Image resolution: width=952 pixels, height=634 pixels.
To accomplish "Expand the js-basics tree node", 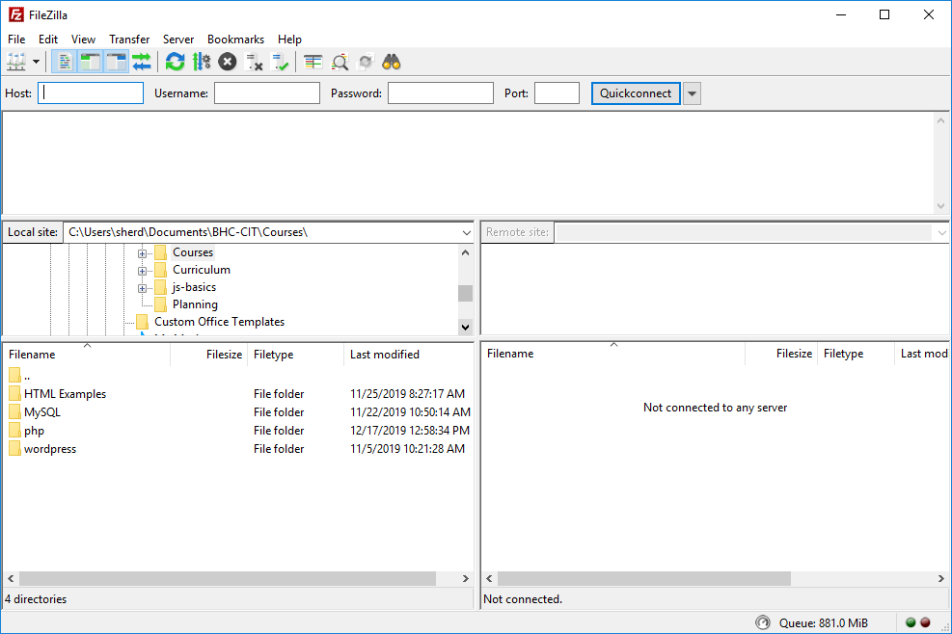I will pos(142,287).
